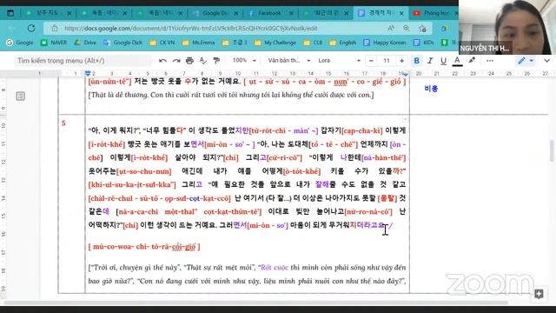Click the text [mù-co-woa- chi- tò-rà-cội-giớ]
556x313 pixels.
[144, 247]
